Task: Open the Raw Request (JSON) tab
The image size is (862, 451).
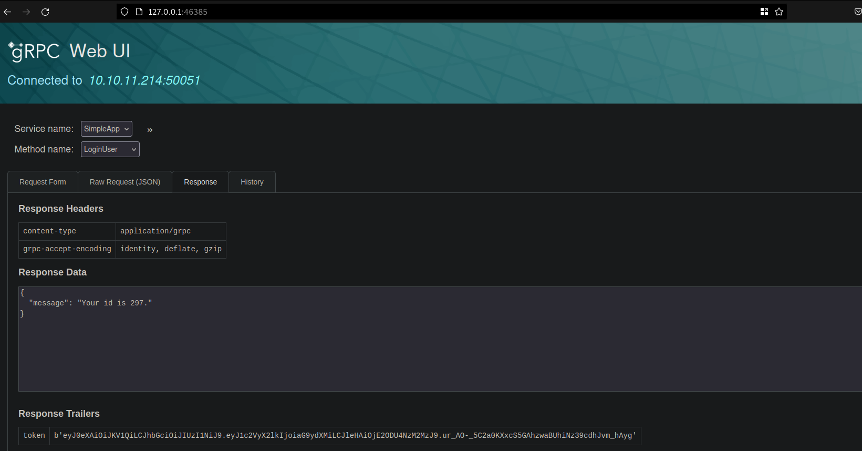Action: [x=125, y=182]
